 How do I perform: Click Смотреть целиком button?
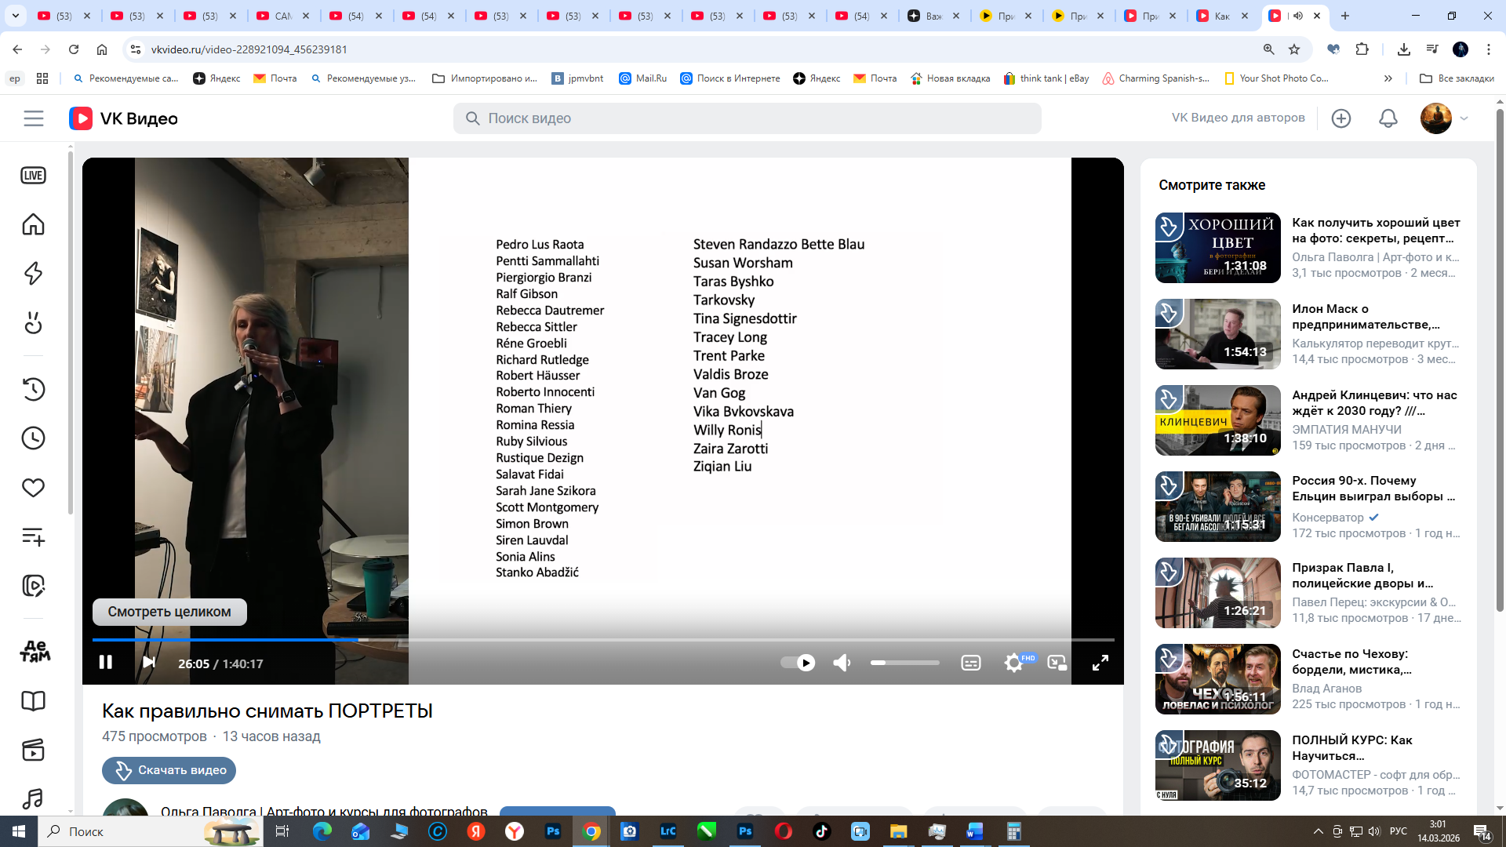point(169,612)
